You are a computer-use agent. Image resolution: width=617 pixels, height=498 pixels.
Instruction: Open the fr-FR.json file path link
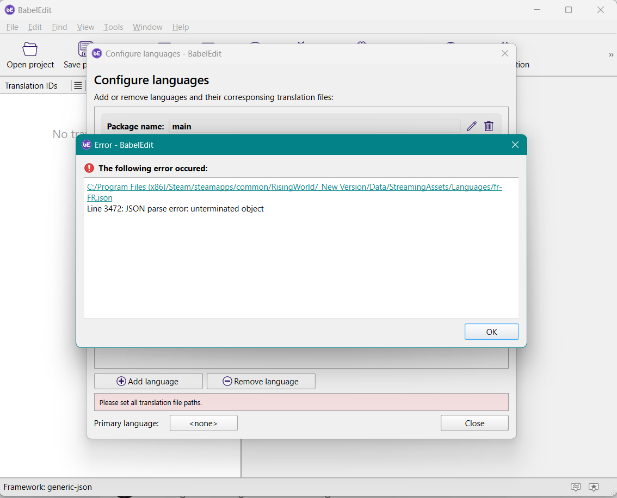coord(294,187)
